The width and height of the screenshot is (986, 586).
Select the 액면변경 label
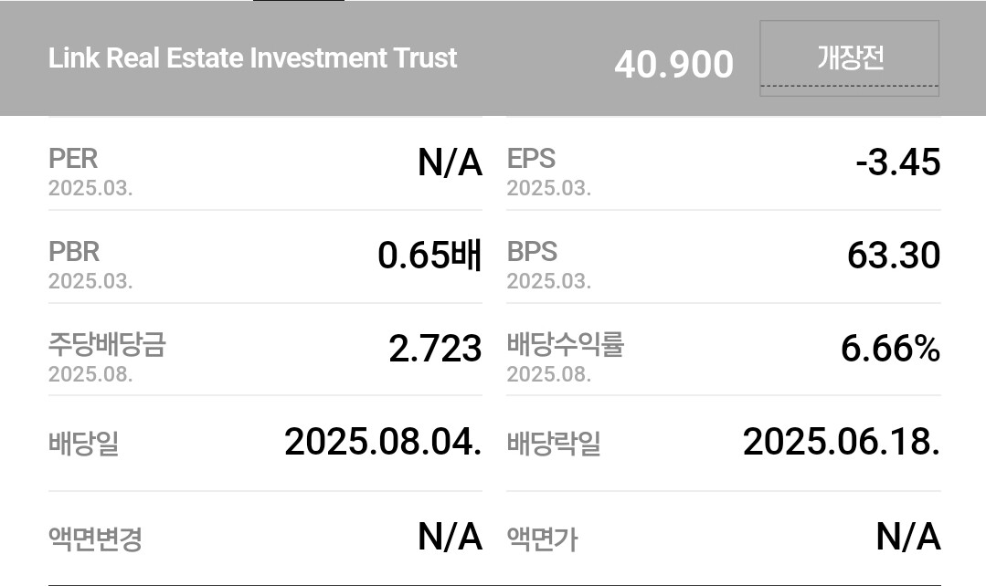point(95,539)
